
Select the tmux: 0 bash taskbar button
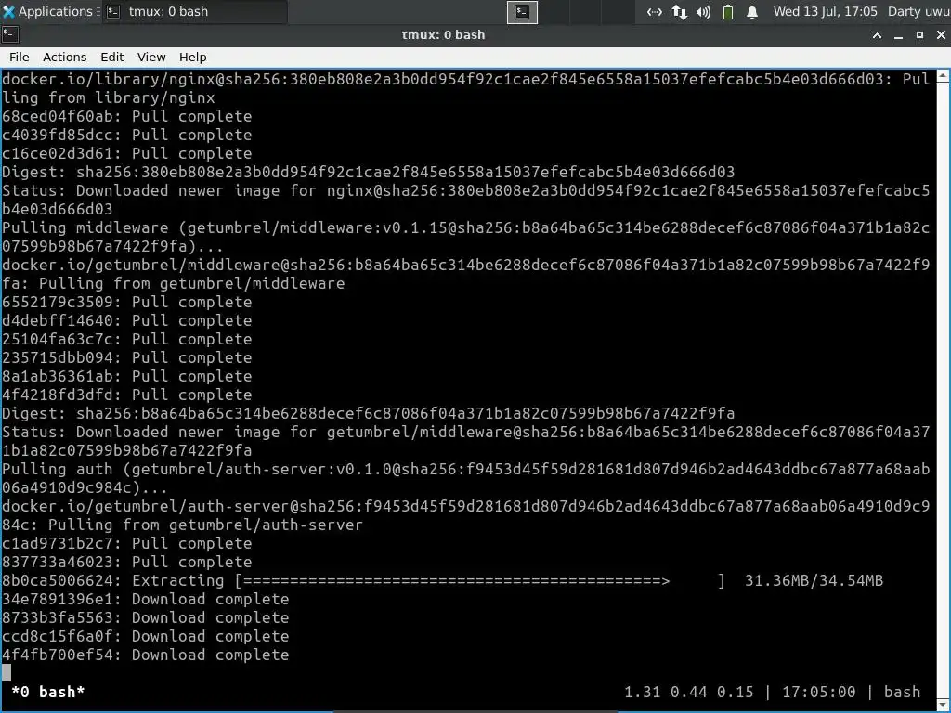point(195,11)
